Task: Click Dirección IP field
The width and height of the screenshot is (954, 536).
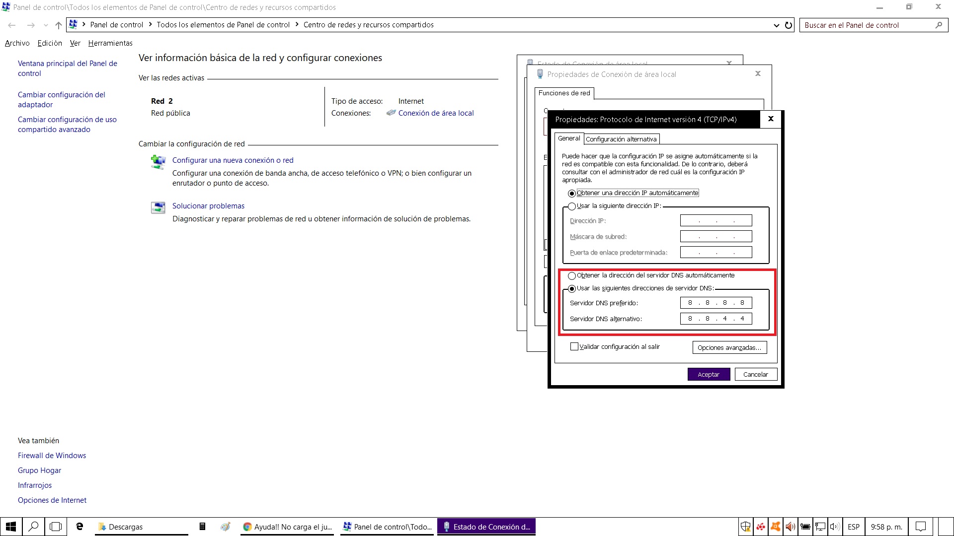Action: 716,221
